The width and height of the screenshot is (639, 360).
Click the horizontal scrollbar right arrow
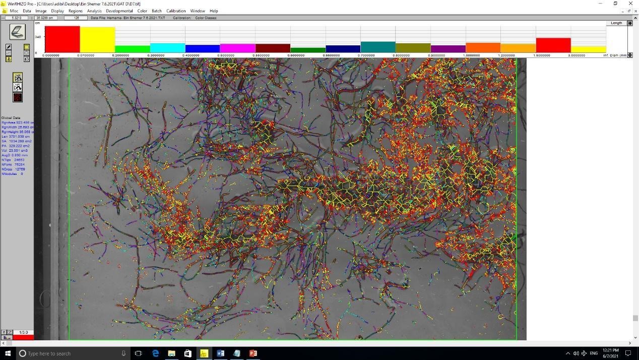coord(629,343)
